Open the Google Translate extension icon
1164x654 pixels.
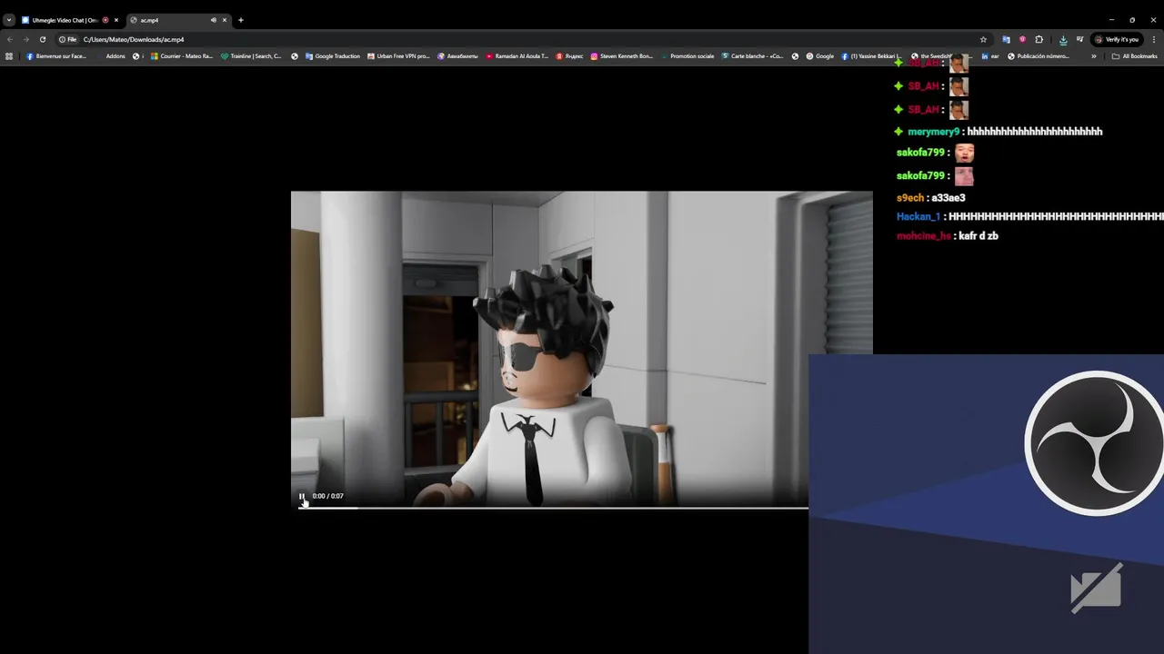coord(1006,39)
